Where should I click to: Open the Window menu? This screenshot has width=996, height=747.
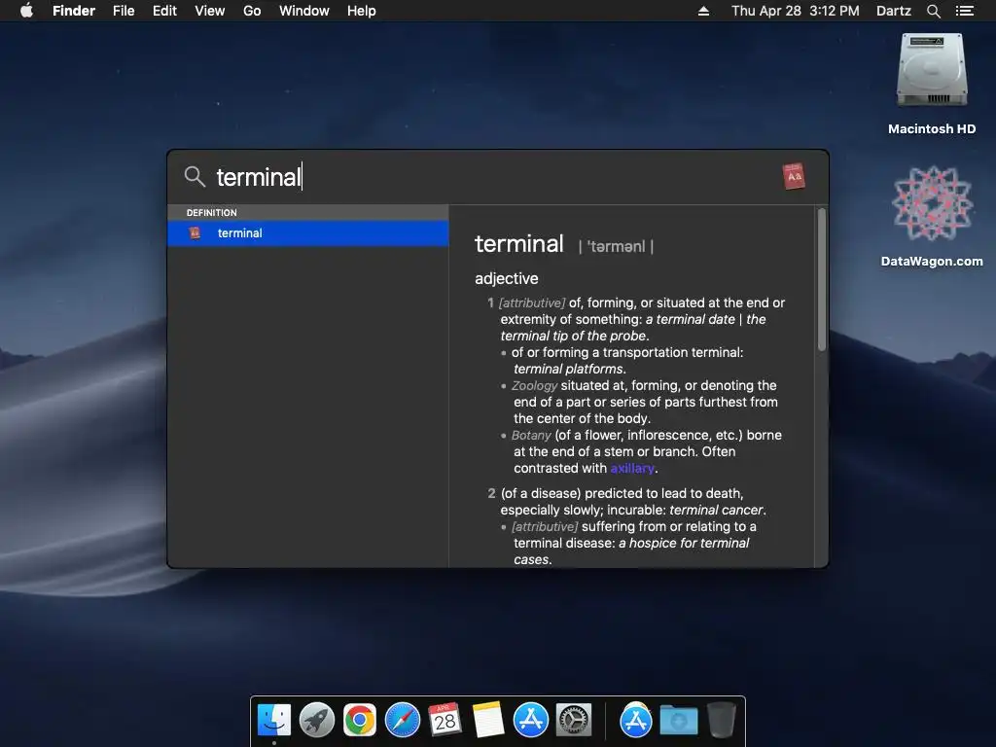304,11
